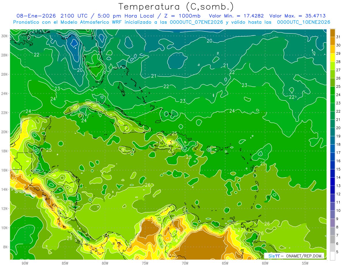Click the '75W' longitude axis label
346x267 pixels.
[x=145, y=263]
